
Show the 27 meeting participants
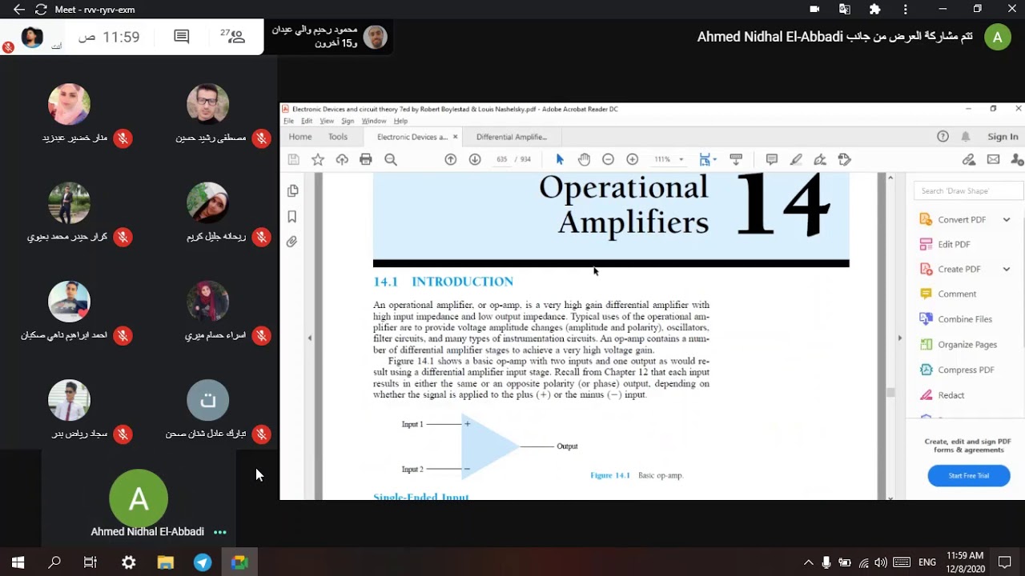point(233,36)
